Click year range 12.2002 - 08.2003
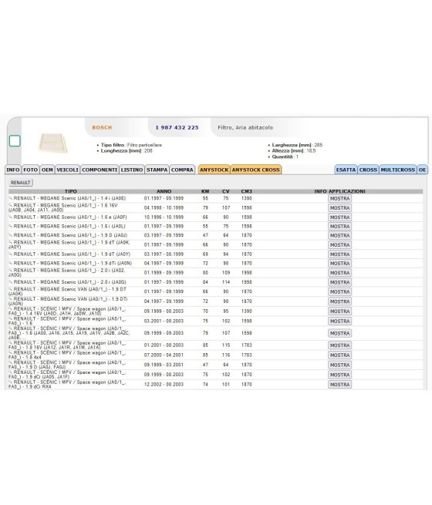The height and width of the screenshot is (505, 432). [164, 384]
